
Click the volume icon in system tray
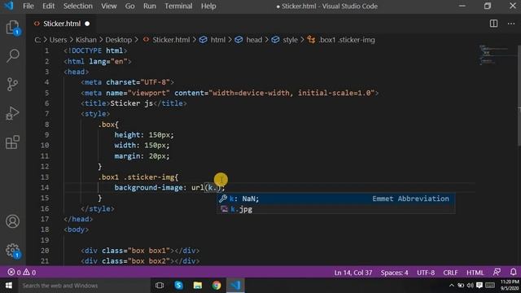click(470, 286)
